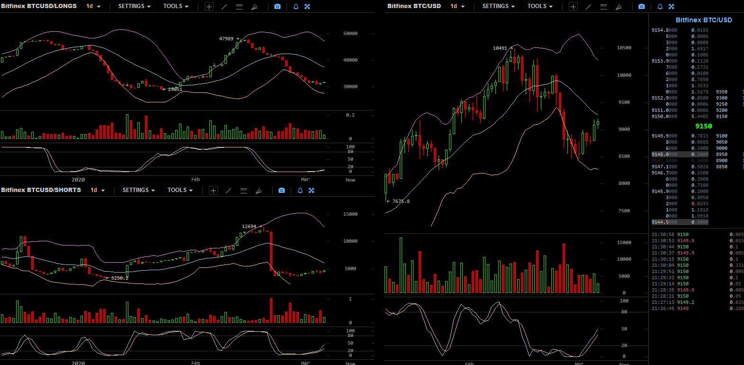
Task: Open 1d interval dropdown on BTC/USD chart
Action: (x=457, y=6)
